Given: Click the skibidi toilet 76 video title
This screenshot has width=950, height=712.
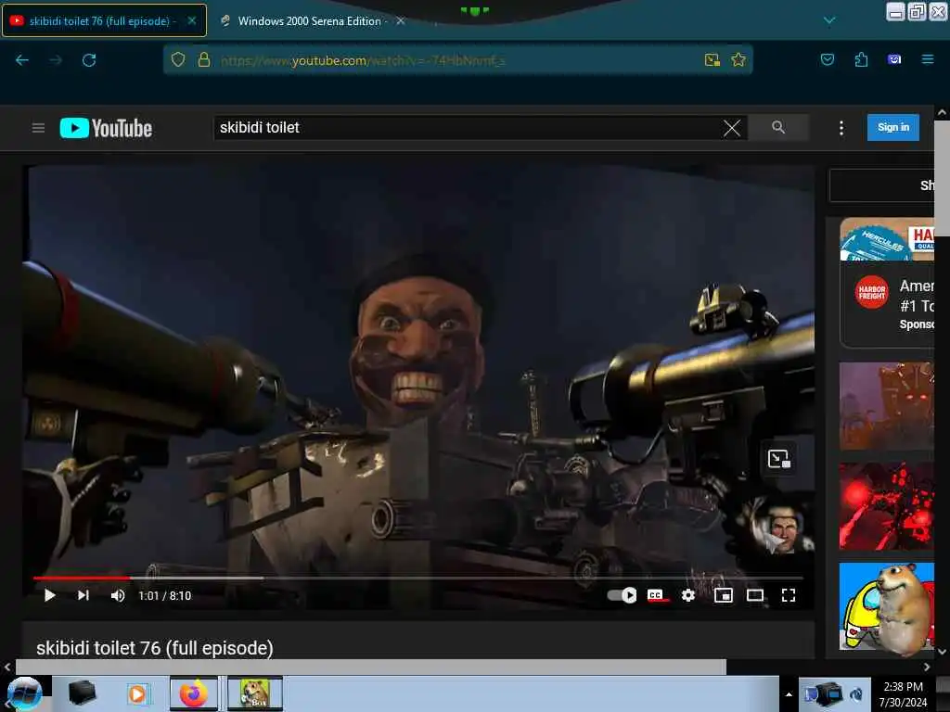Looking at the screenshot, I should (x=155, y=648).
